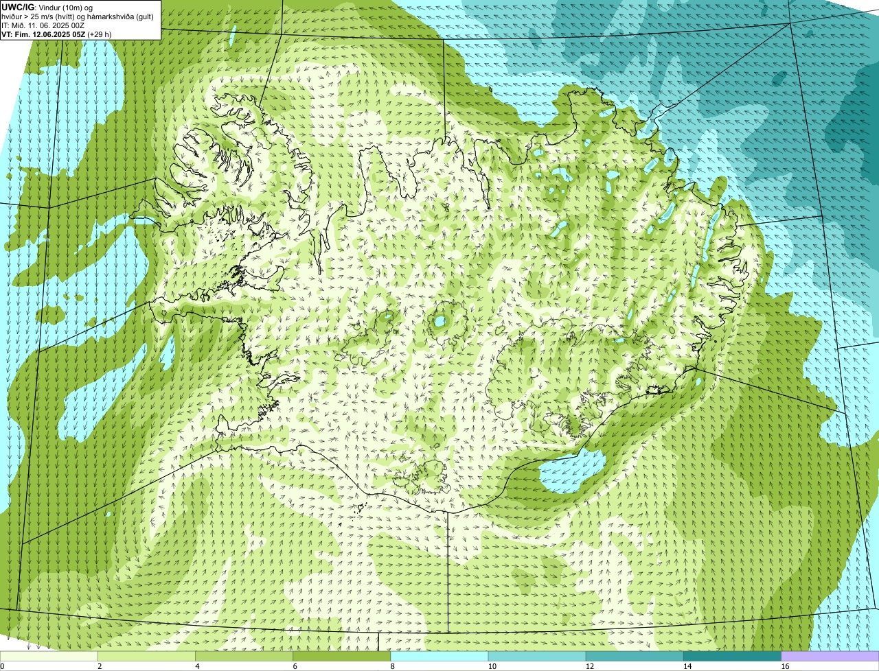Click the legend scale label '2'
This screenshot has width=879, height=671.
pyautogui.click(x=100, y=666)
